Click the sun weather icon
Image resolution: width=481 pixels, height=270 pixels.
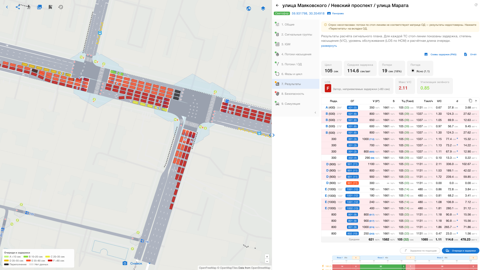(x=413, y=71)
